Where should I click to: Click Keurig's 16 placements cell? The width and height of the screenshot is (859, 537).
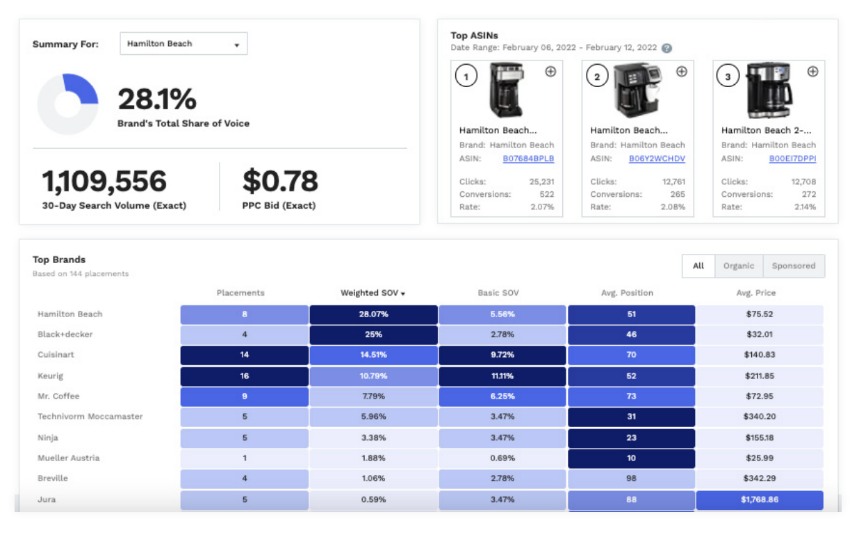[x=245, y=376]
